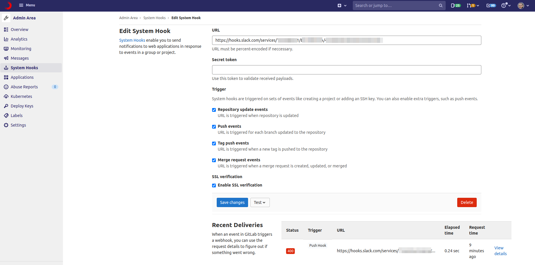Click Applications grid icon in sidebar
535x265 pixels.
click(6, 77)
